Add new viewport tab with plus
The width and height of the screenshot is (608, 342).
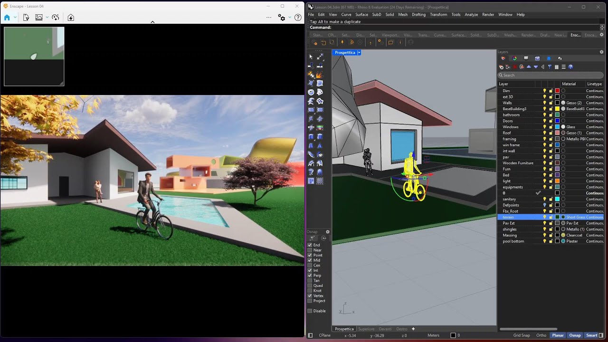click(x=413, y=329)
